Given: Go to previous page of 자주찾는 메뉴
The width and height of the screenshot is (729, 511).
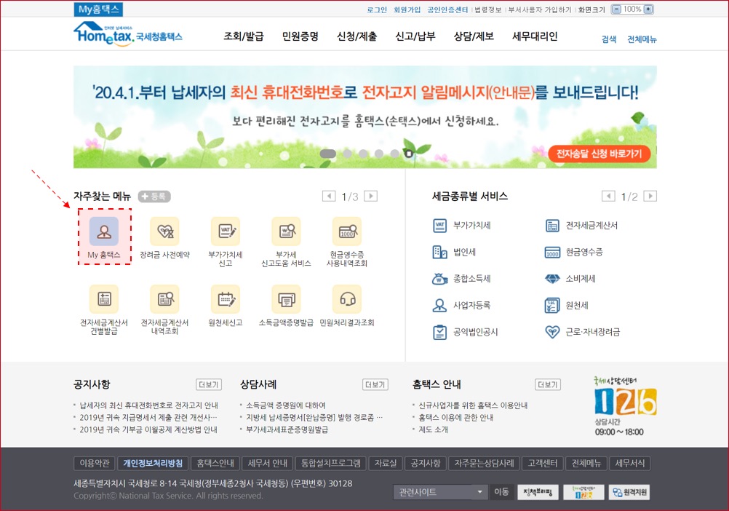Looking at the screenshot, I should (329, 196).
